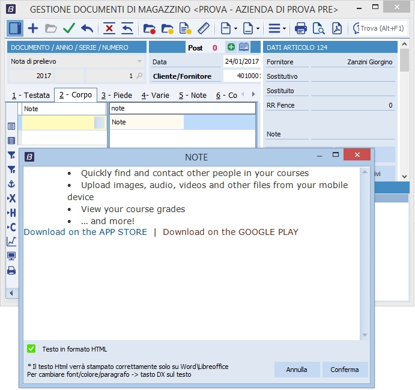Click the green plus icon beside Post
The height and width of the screenshot is (390, 415).
[x=231, y=47]
